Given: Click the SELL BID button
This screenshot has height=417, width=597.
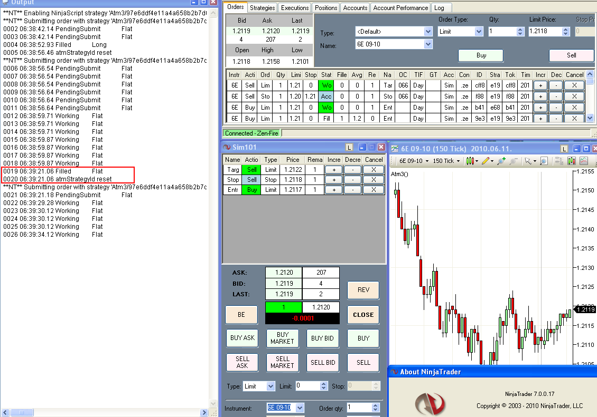Looking at the screenshot, I should [322, 362].
